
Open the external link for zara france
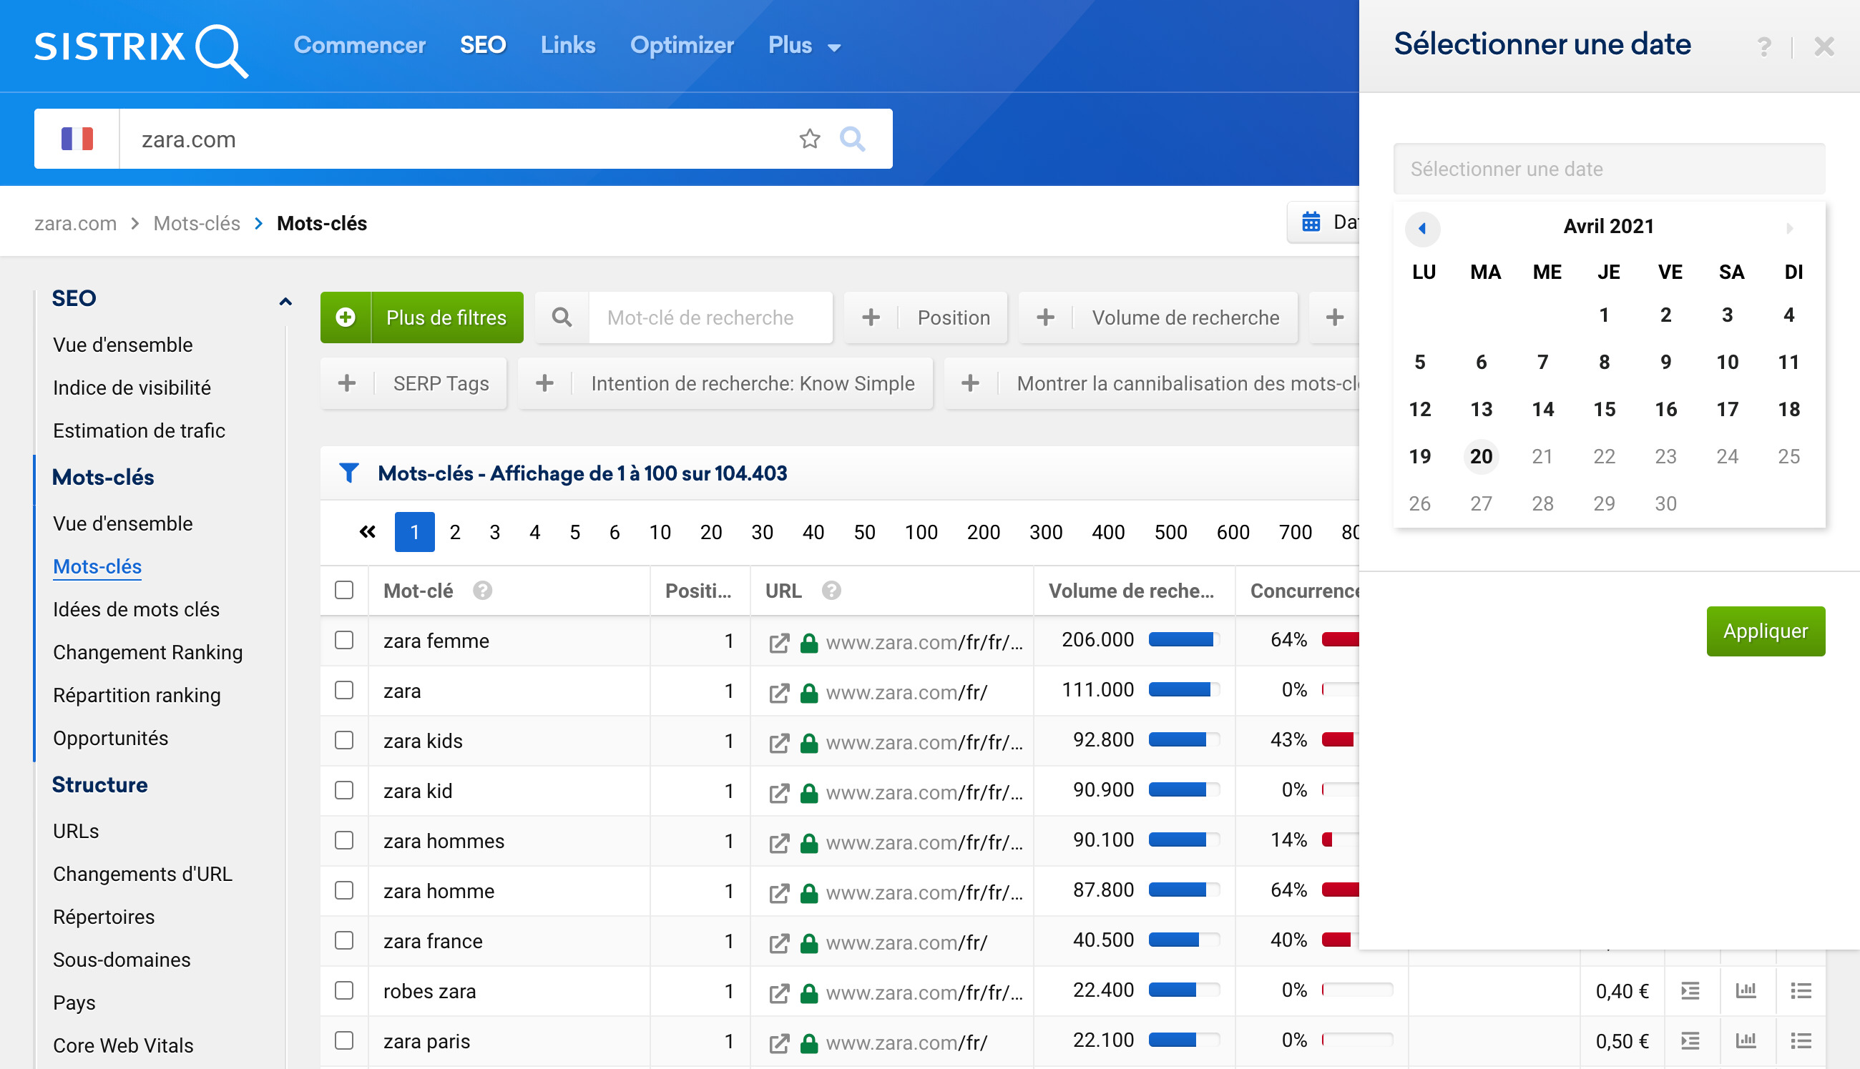(x=779, y=942)
